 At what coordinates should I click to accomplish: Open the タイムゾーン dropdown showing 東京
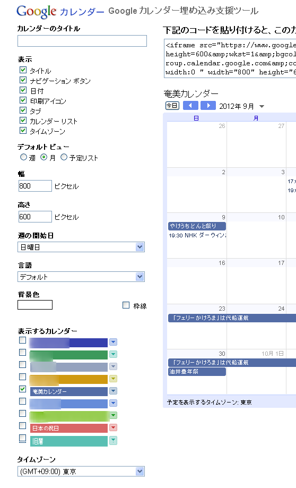click(x=81, y=472)
